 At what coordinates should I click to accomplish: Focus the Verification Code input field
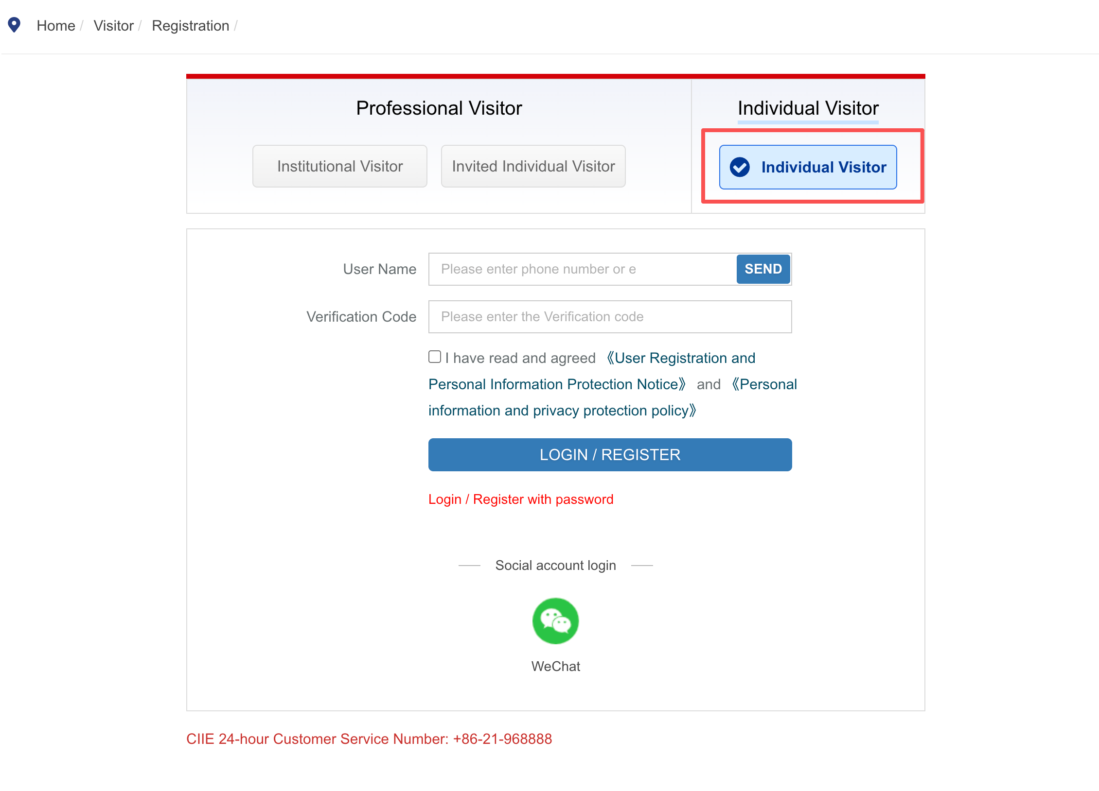pyautogui.click(x=610, y=317)
